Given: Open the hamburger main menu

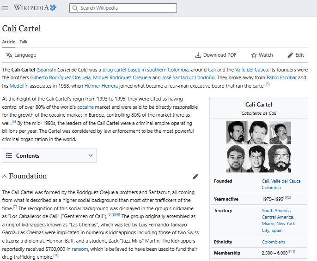Looking at the screenshot, I should [5, 8].
